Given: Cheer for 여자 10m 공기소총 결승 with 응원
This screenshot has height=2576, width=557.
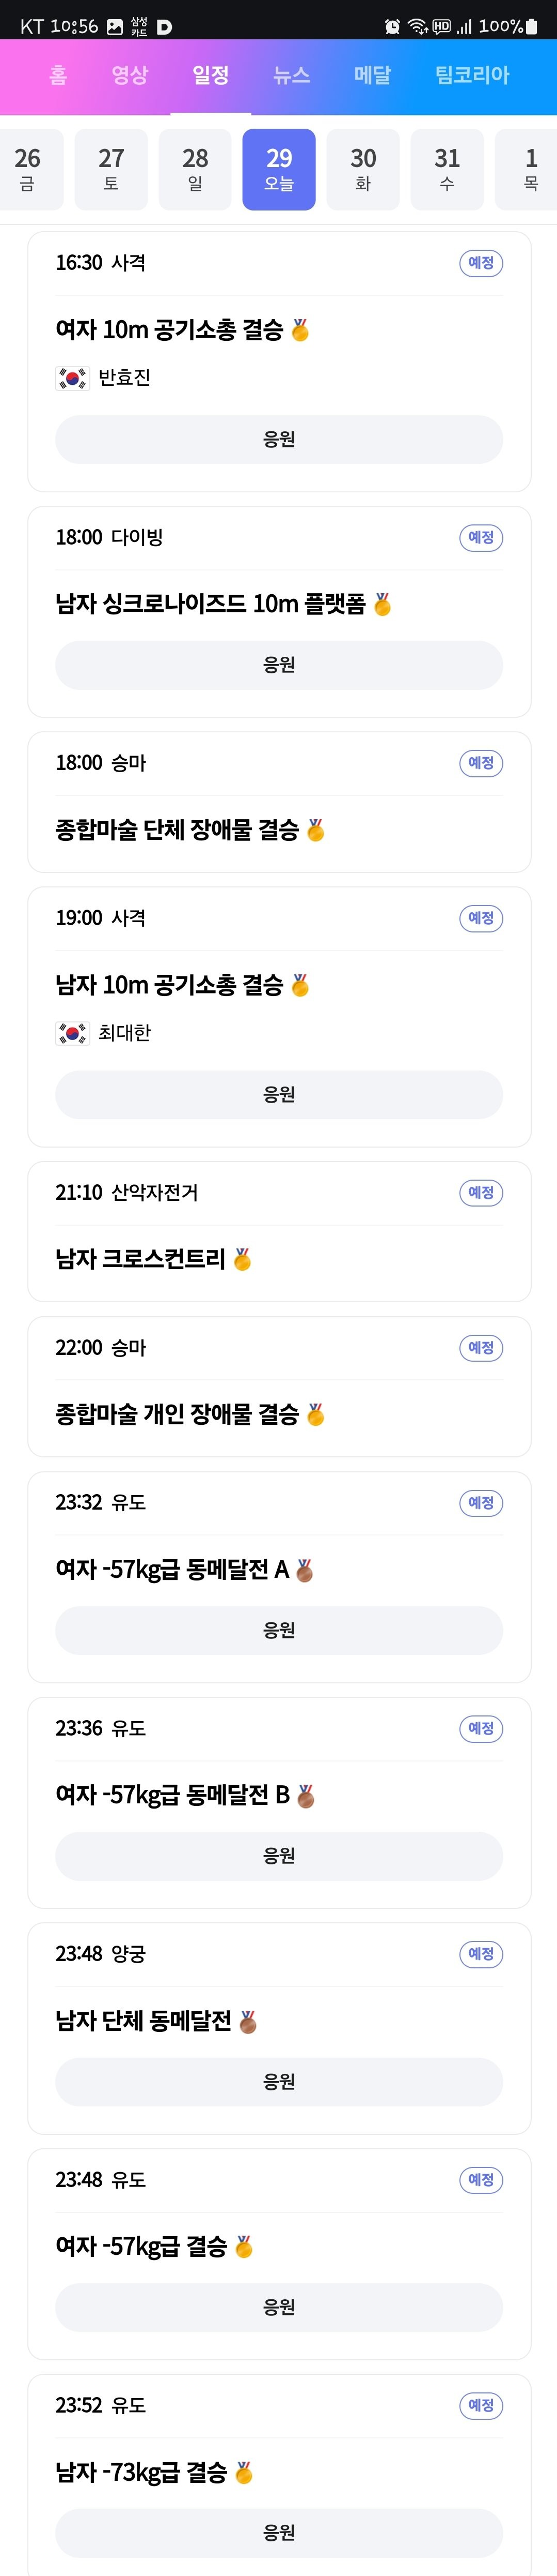Looking at the screenshot, I should pos(279,439).
